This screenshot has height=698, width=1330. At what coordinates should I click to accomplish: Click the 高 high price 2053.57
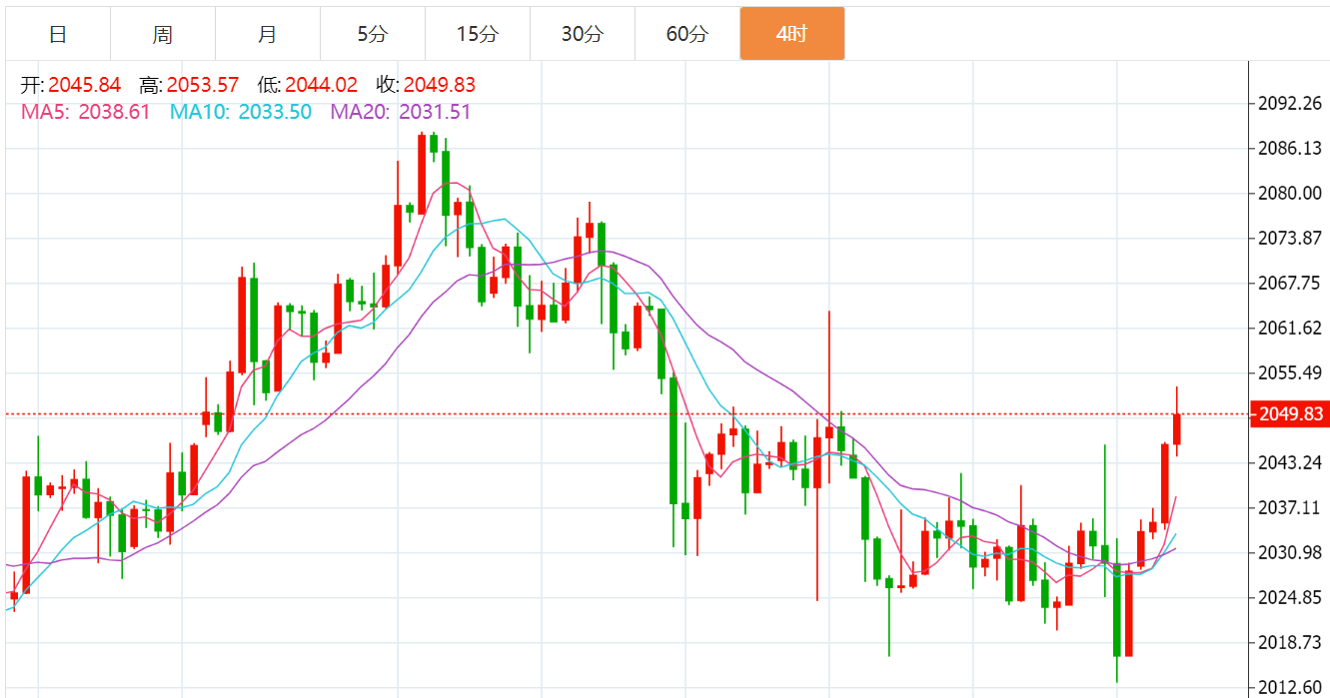pos(203,86)
